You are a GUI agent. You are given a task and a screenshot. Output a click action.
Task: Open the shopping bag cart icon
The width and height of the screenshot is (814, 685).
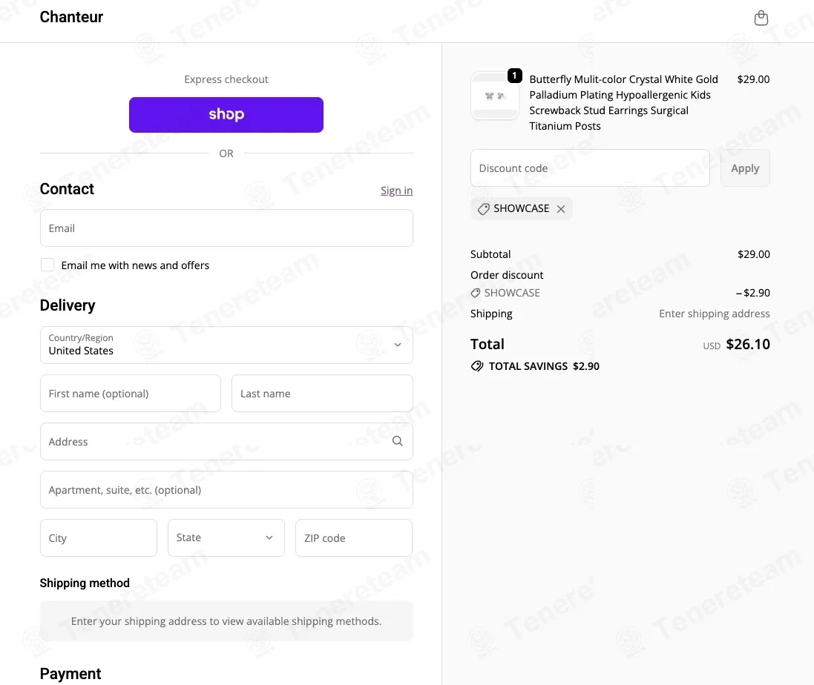(x=761, y=18)
